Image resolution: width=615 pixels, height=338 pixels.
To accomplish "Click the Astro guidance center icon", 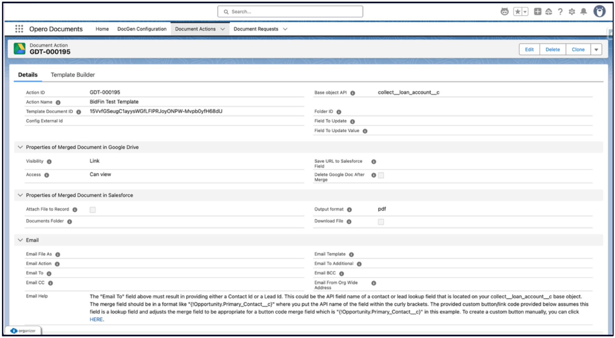I will [x=504, y=12].
